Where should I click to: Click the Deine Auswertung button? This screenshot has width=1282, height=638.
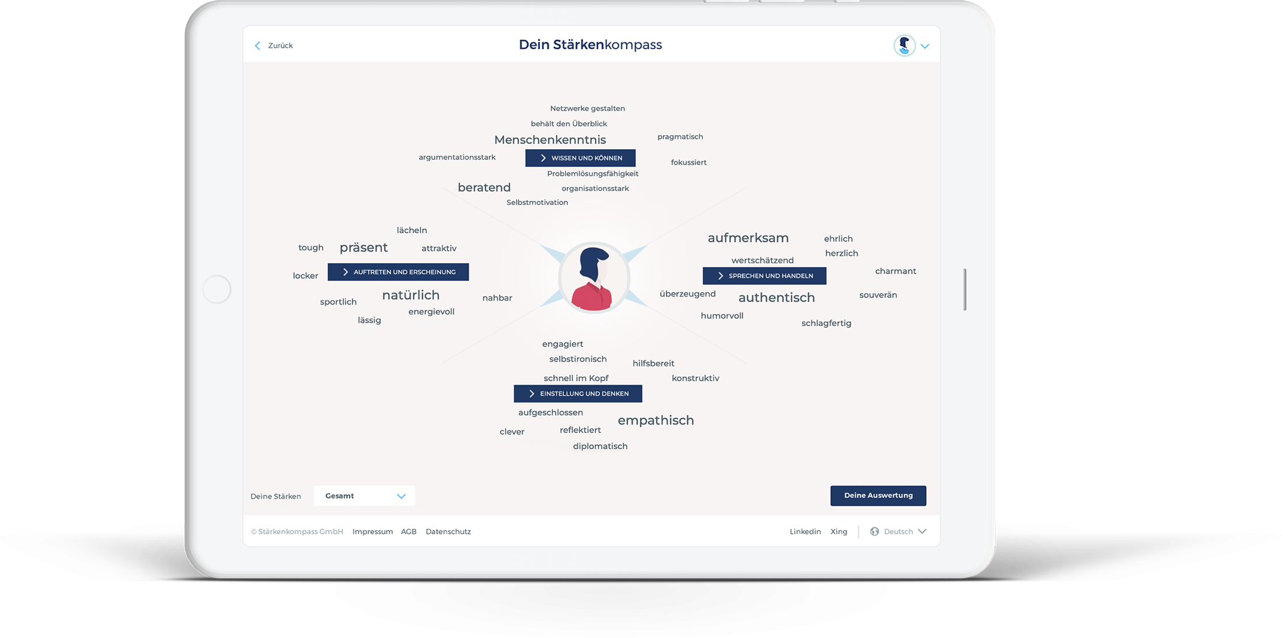(878, 496)
